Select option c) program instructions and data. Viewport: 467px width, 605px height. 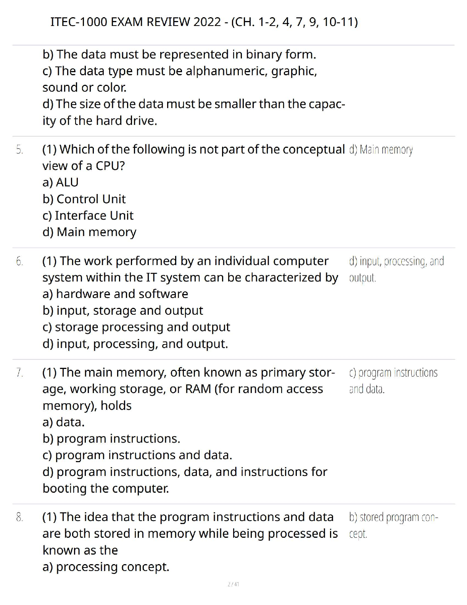pyautogui.click(x=137, y=455)
